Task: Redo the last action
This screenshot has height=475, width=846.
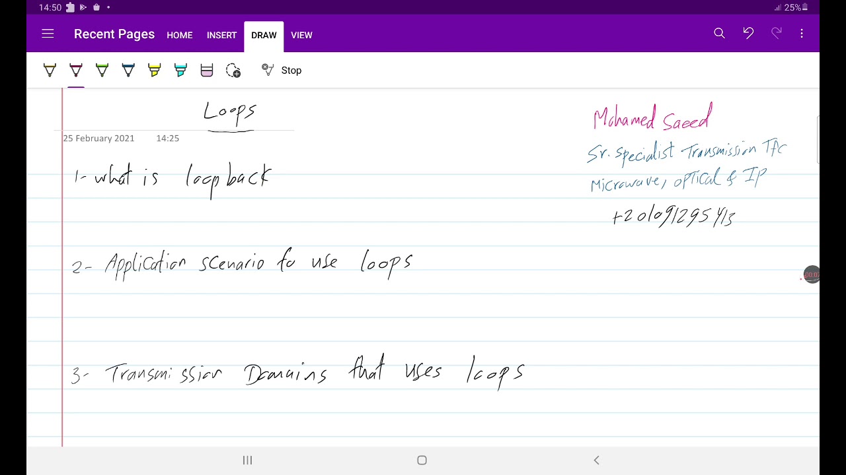Action: (x=777, y=34)
